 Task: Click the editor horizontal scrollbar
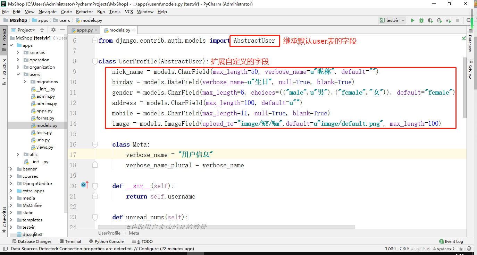pyautogui.click(x=227, y=227)
